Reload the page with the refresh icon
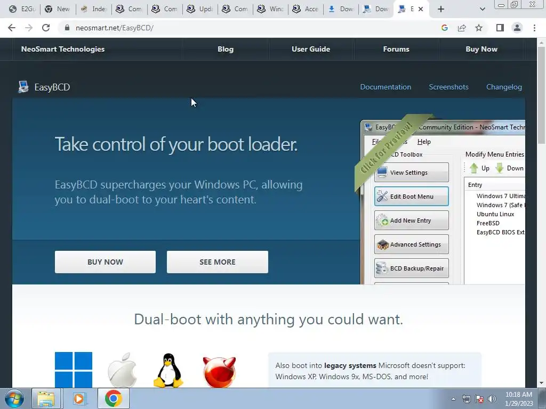This screenshot has height=409, width=546. click(x=46, y=28)
